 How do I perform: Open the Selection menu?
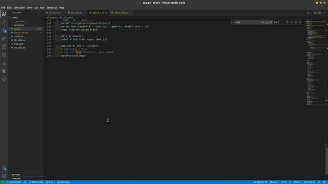click(x=19, y=8)
